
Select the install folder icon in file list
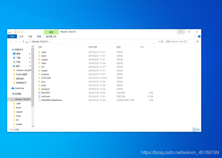(39, 71)
